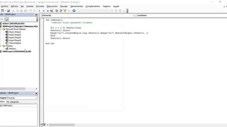Viewport: 227px width, 127px height.
Task: Click the VBAProject name property field
Action: tap(20, 105)
